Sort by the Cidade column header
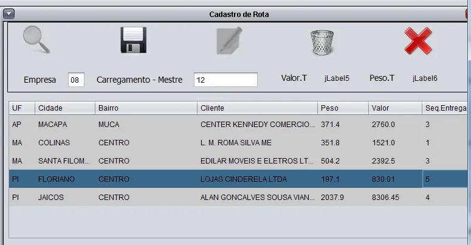Viewport: 471px width, 245px height. tap(64, 108)
